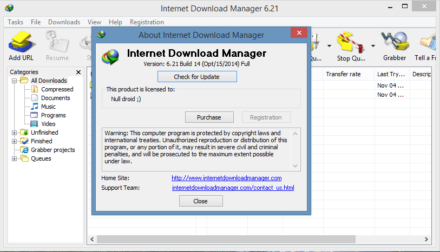440x252 pixels.
Task: Open the Stop Queue dropdown arrow
Action: [x=373, y=45]
